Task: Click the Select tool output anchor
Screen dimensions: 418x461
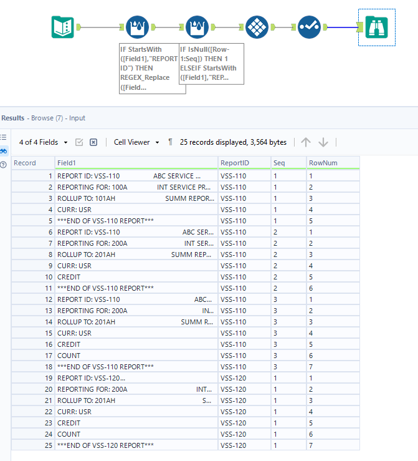Action: click(x=325, y=27)
